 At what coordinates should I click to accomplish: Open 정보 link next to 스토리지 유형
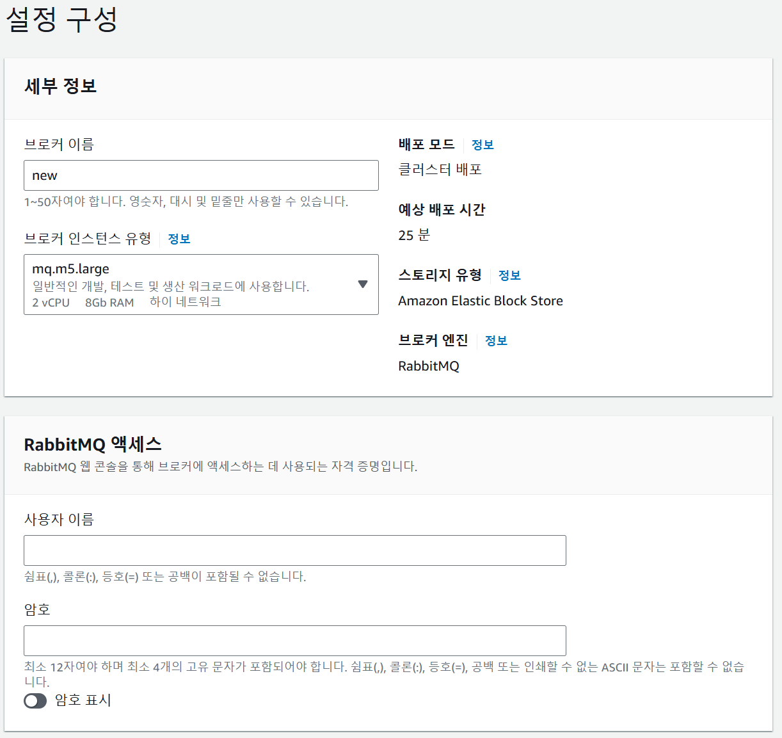pos(509,275)
